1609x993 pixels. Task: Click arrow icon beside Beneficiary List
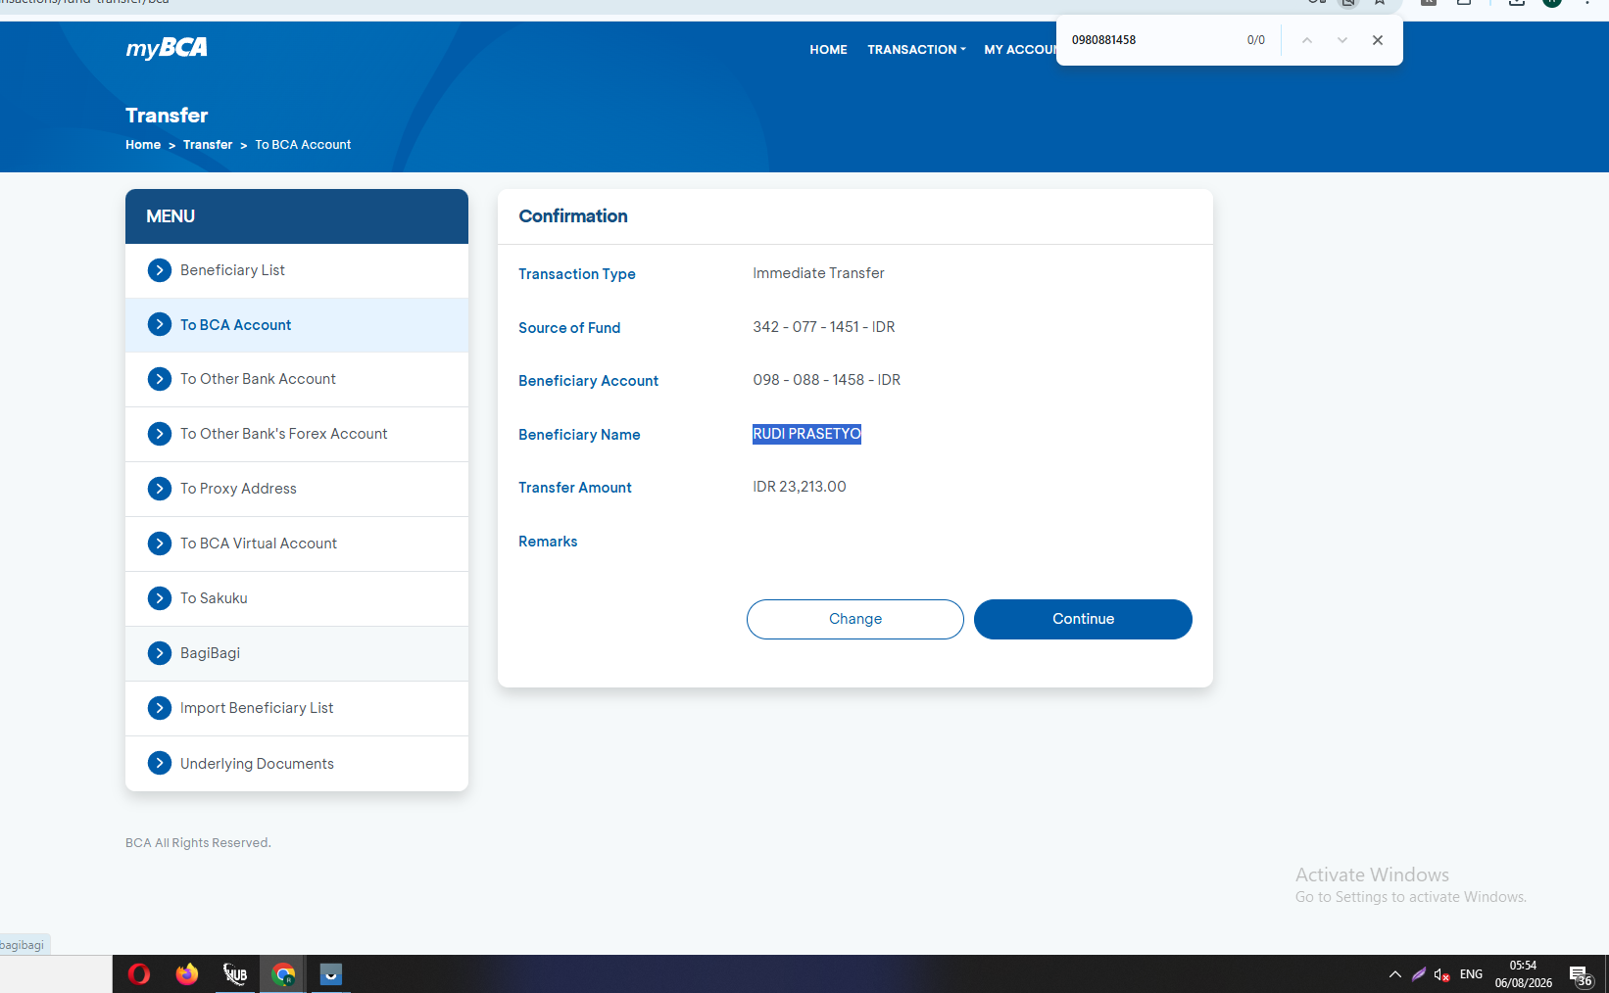click(x=160, y=270)
